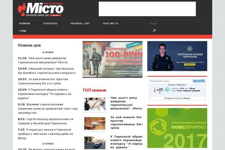This screenshot has height=150, width=225.
Task: Open 10:53 news about вчинок Бог простив
Action: click(43, 81)
